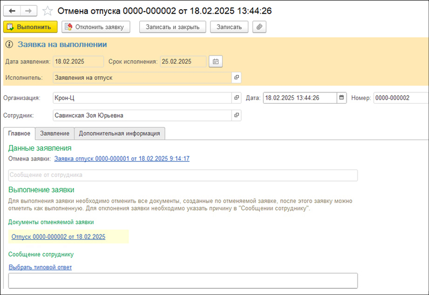Switch to the Заявление tab
Image resolution: width=429 pixels, height=295 pixels.
coord(55,134)
